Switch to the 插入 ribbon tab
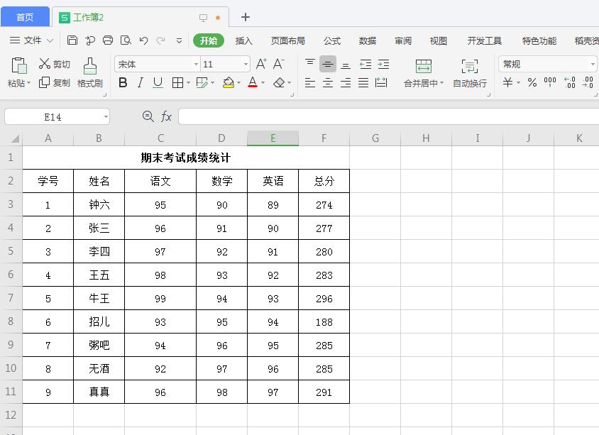The width and height of the screenshot is (599, 435). pyautogui.click(x=244, y=40)
